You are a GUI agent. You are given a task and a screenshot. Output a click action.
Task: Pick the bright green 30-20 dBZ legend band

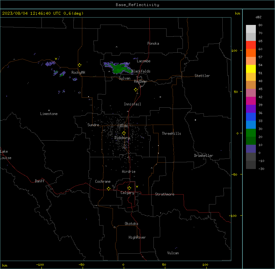click(x=251, y=133)
